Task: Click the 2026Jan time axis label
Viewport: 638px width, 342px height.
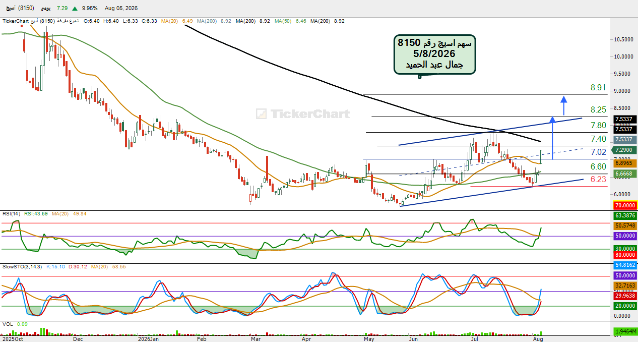Action: tap(148, 339)
